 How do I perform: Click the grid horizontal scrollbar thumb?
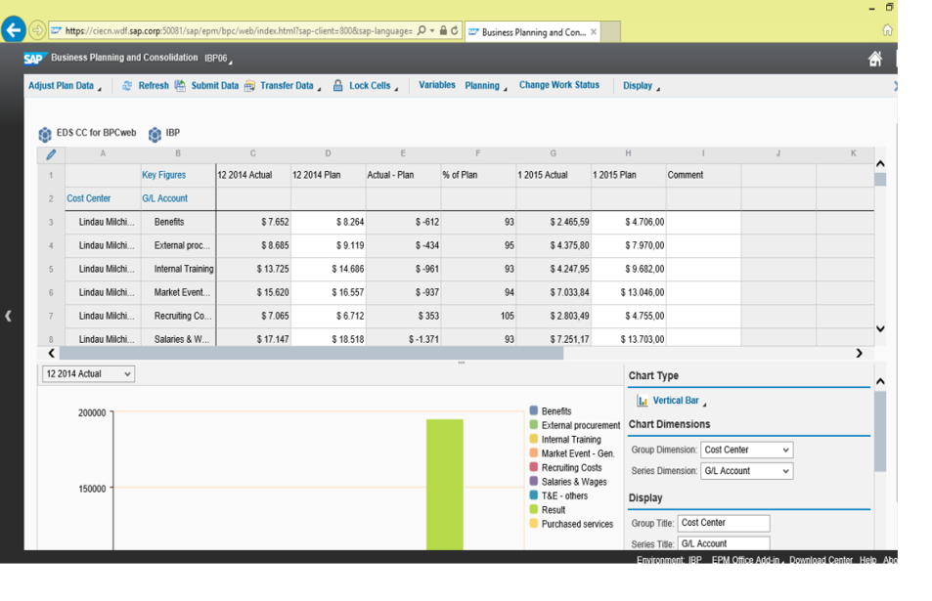tap(311, 354)
